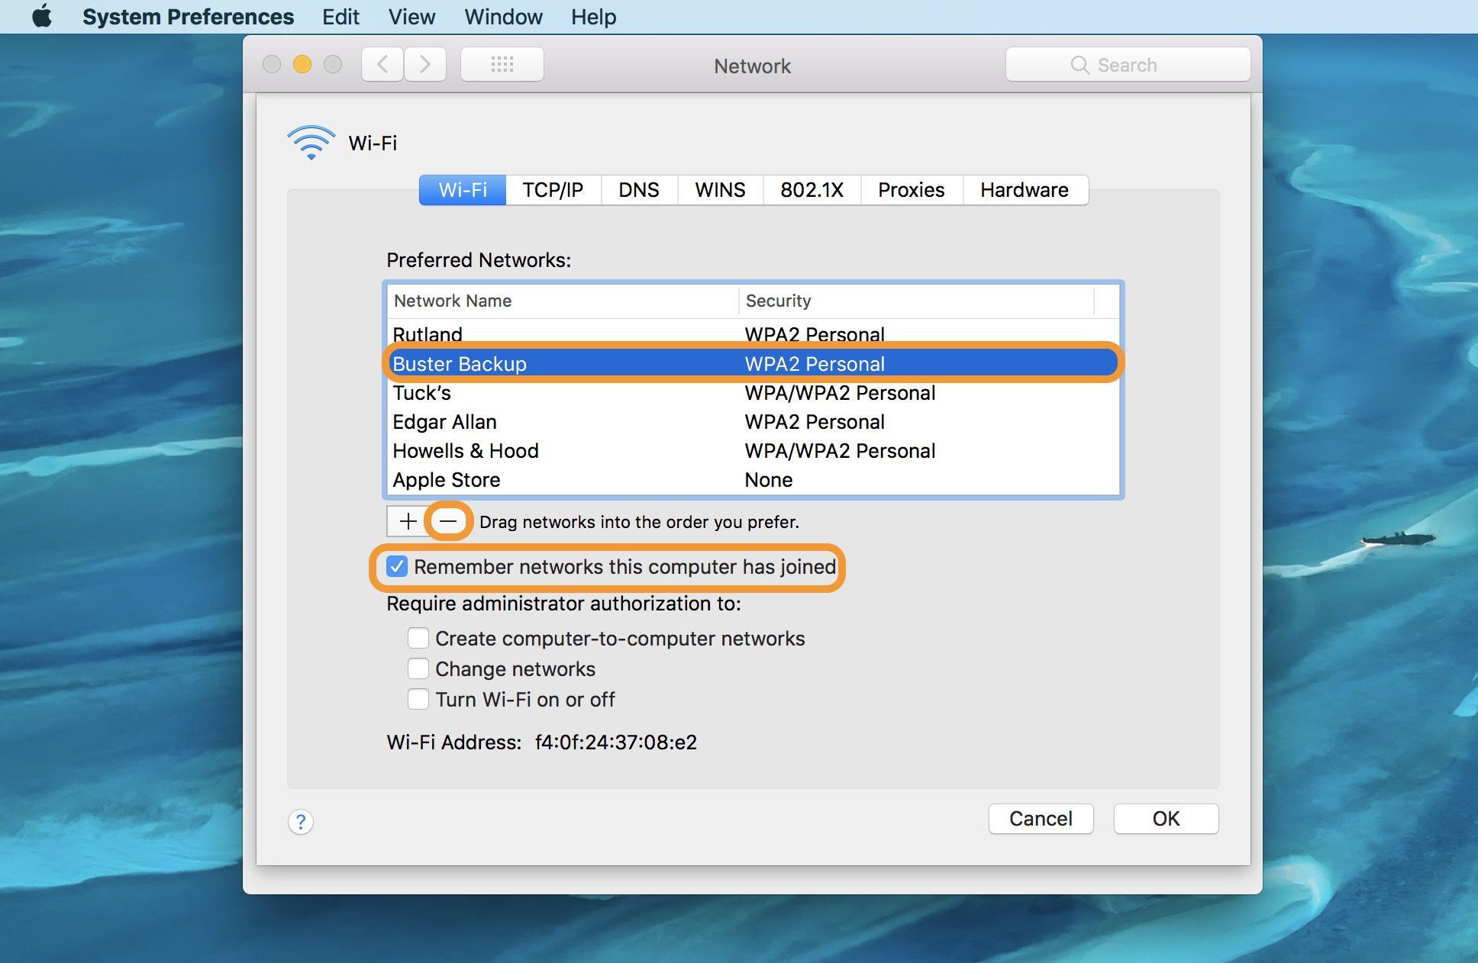Uncheck Remember networks this computer has joined

point(397,567)
